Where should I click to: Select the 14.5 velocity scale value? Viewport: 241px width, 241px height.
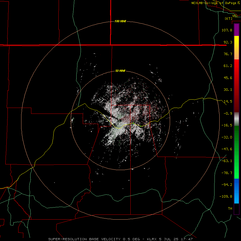(228, 101)
